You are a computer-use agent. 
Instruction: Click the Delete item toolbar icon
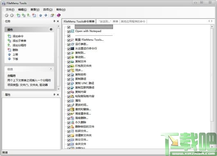34,15
